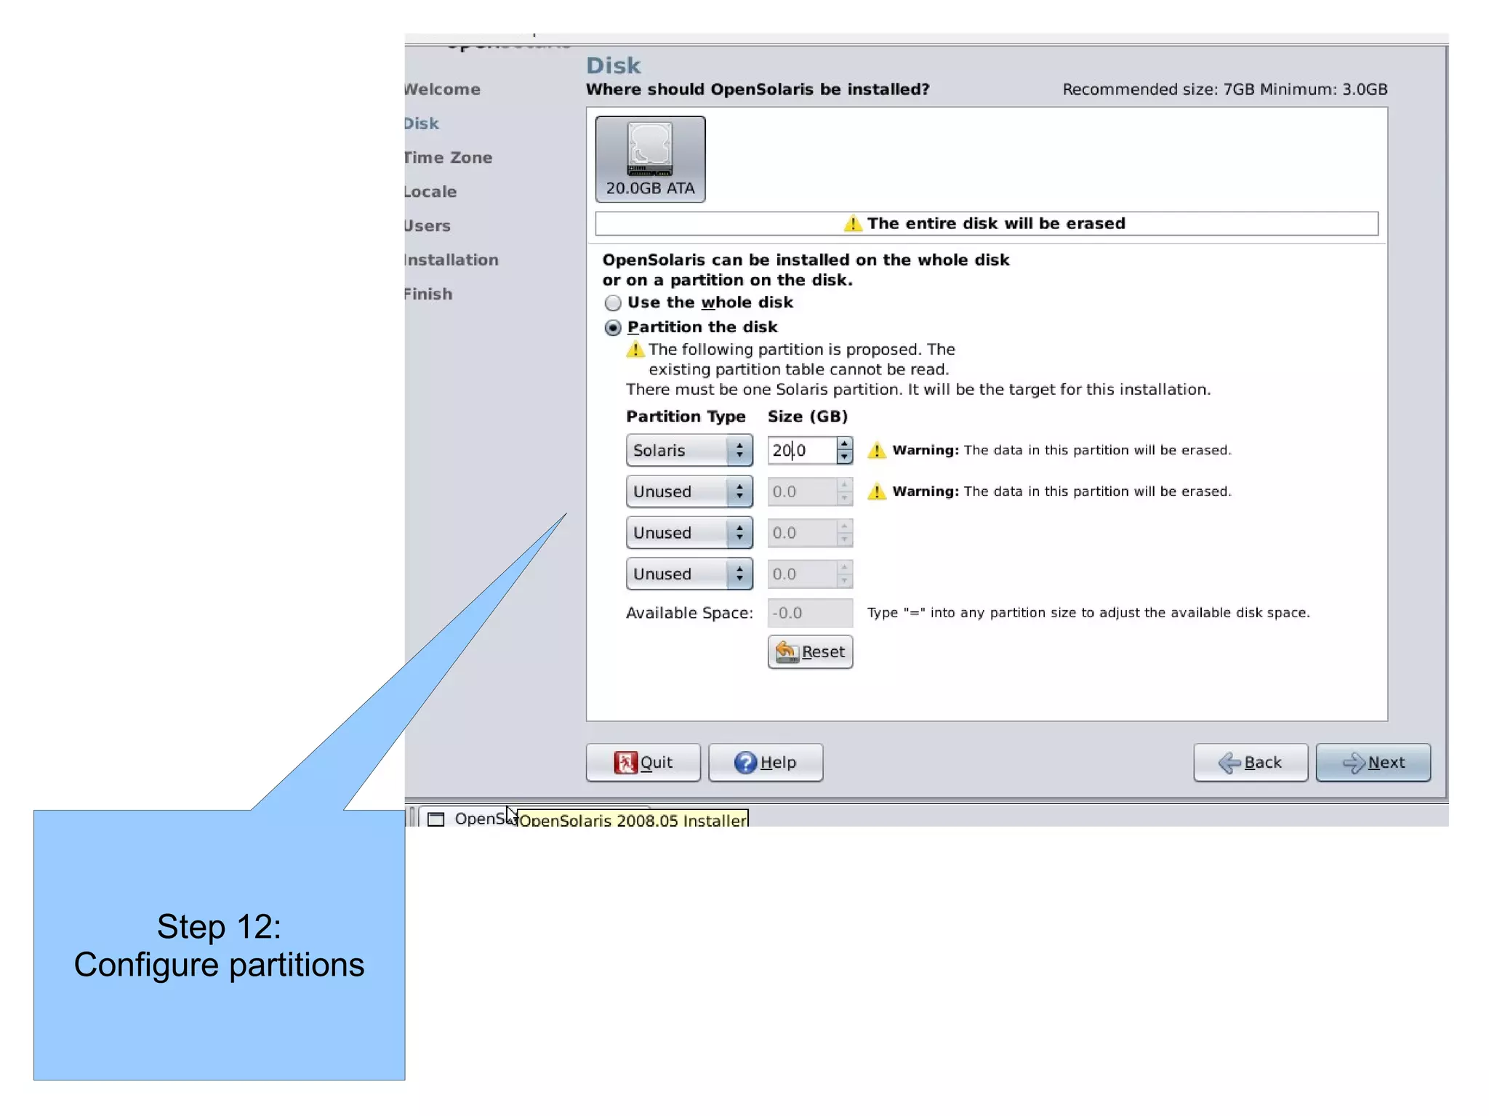Click the warning icon next to 'The following partition is proposed'
This screenshot has width=1489, height=1116.
click(635, 350)
